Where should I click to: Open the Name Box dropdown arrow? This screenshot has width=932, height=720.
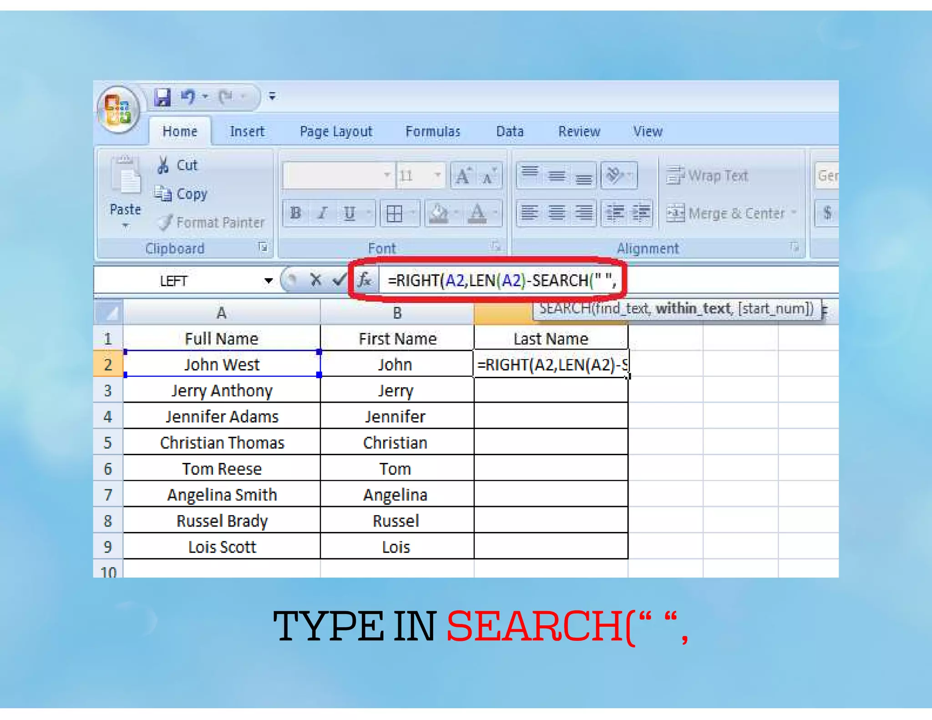(x=268, y=281)
